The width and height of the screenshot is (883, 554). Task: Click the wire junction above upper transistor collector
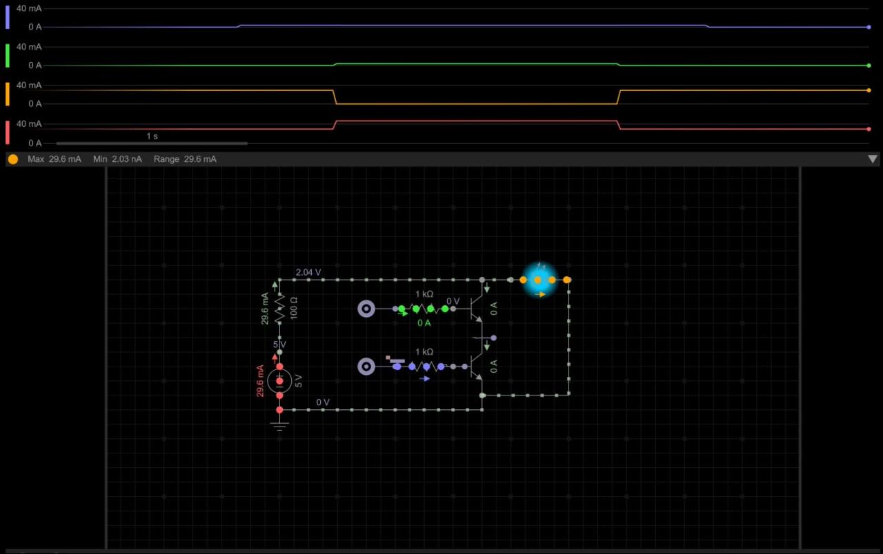pyautogui.click(x=482, y=280)
